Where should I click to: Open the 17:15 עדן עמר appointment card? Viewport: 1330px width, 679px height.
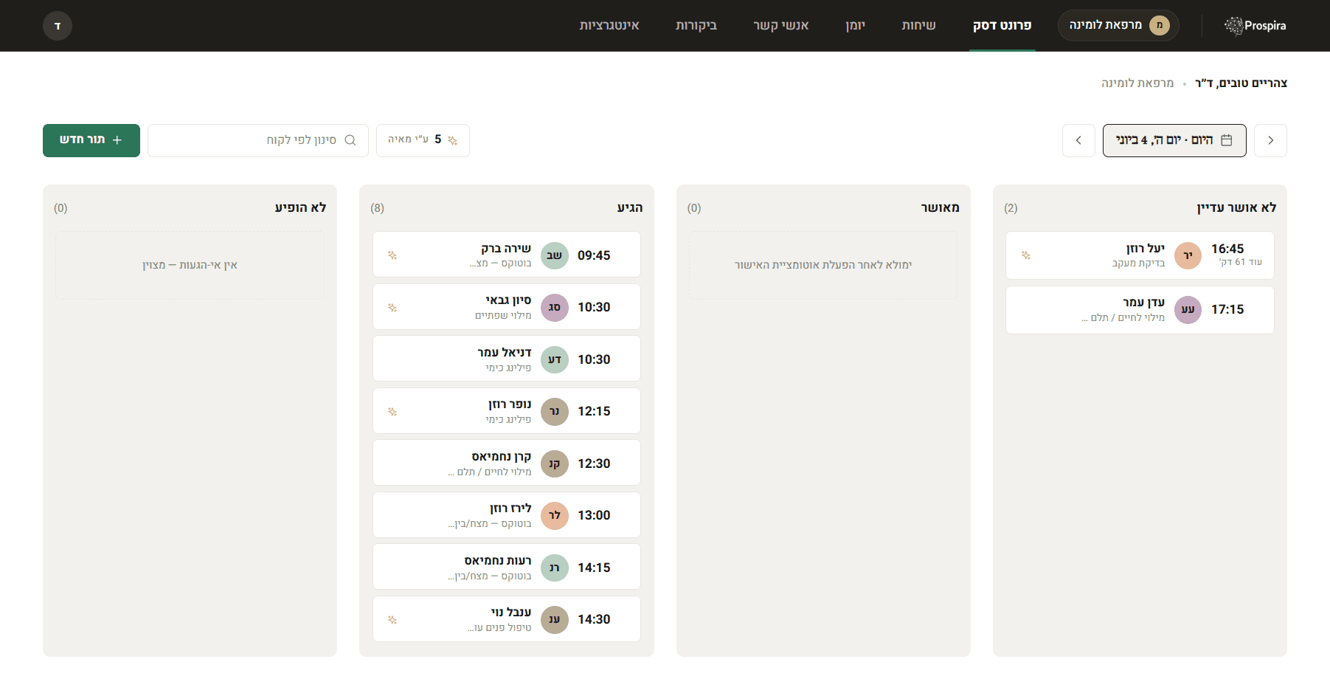tap(1140, 310)
